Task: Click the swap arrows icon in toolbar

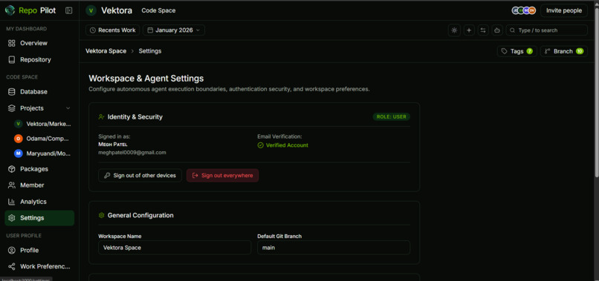Action: 483,30
